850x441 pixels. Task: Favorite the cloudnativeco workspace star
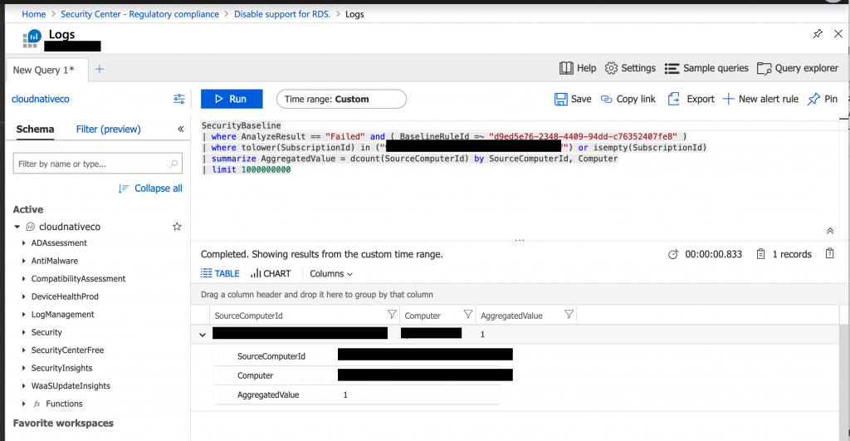point(177,227)
